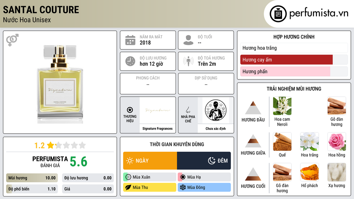Click the 5.6 Perfumista score
This screenshot has height=199, width=354.
coord(78,162)
